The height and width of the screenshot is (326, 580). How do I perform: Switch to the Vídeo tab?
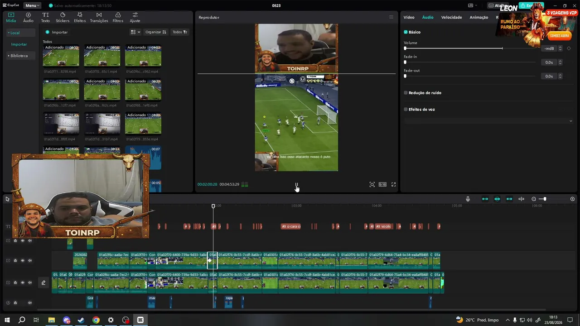(x=409, y=17)
